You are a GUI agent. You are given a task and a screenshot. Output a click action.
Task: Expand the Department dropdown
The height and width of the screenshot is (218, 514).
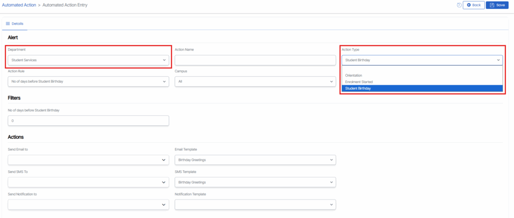pos(88,60)
